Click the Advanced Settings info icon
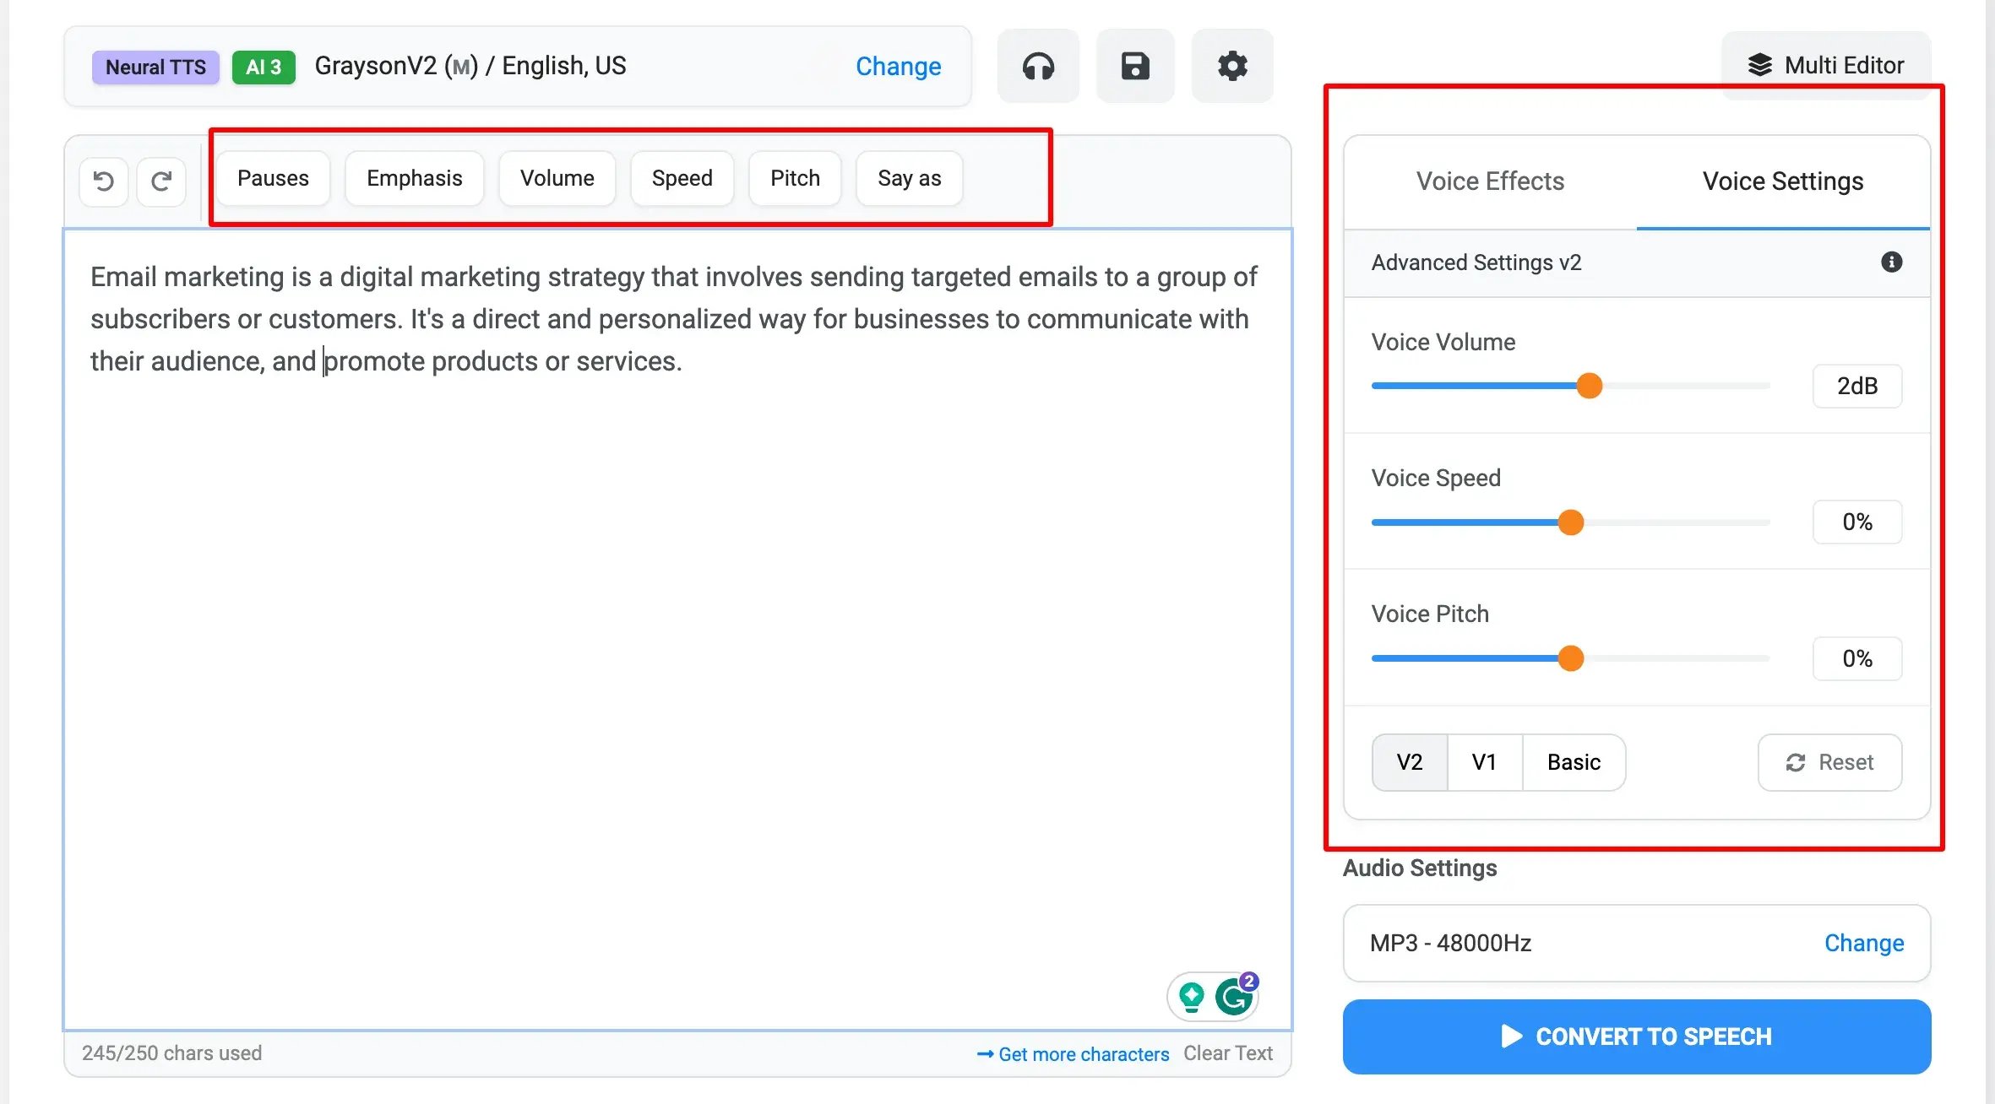 tap(1891, 262)
